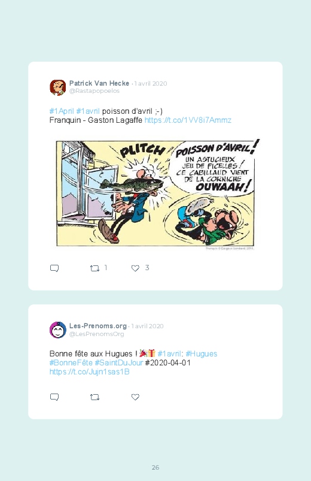Open the Gaston Lagaffe comic image
Viewport: 311px width, 481px height.
tap(155, 195)
